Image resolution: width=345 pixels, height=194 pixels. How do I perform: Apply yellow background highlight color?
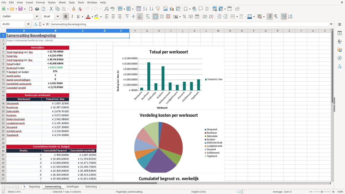pos(97,17)
